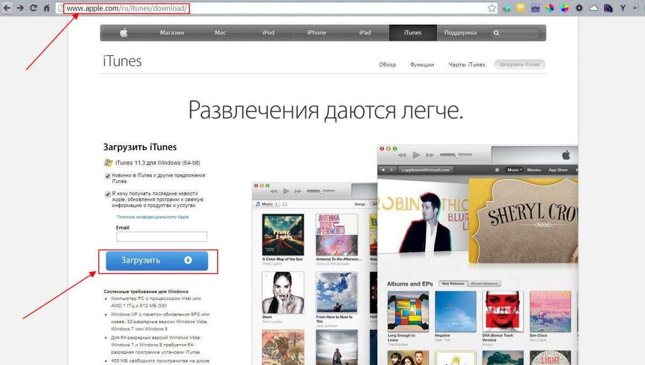Click the Загрузить iTunes pill button
This screenshot has width=645, height=365.
pos(520,65)
